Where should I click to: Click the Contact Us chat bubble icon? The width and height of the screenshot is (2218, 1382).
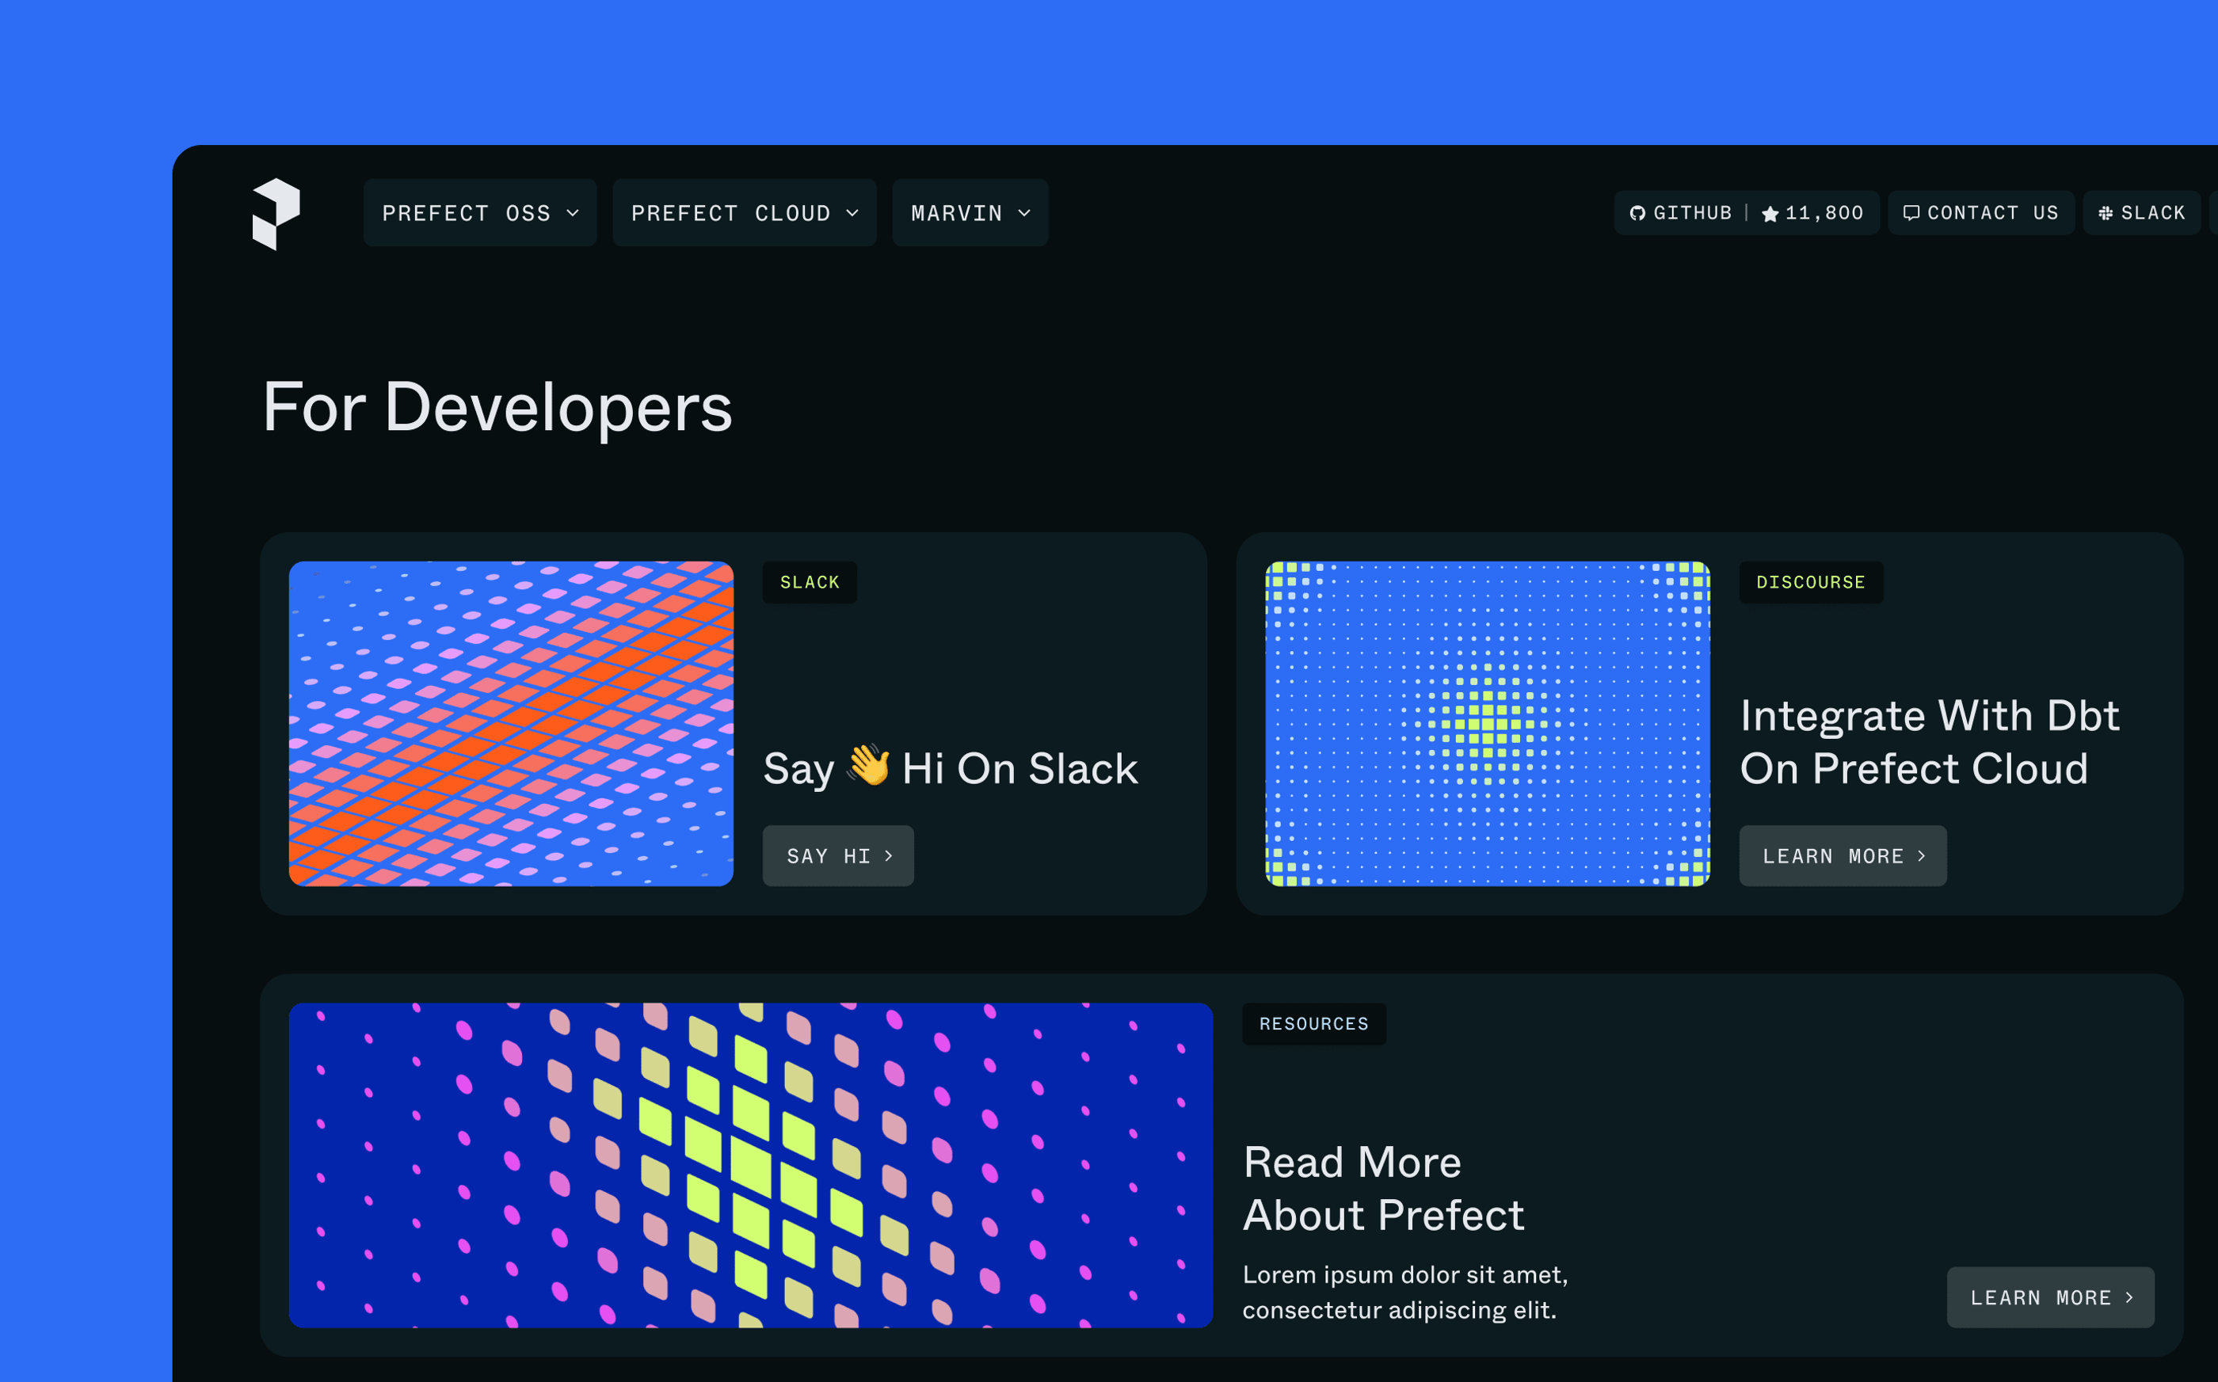click(x=1911, y=213)
